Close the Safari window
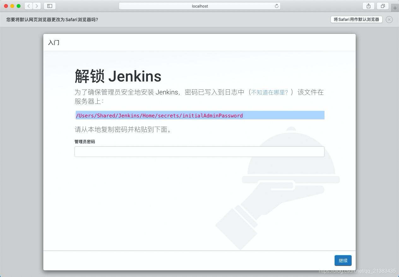This screenshot has width=399, height=277. pos(6,6)
